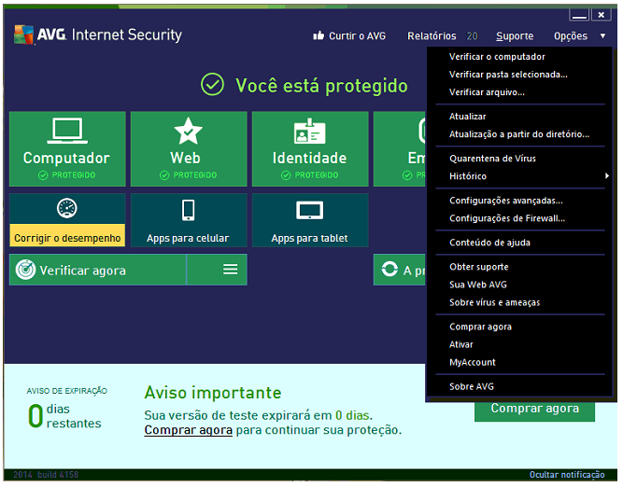Click the laptop icon in Computador tile
This screenshot has height=487, width=623.
pos(67,131)
